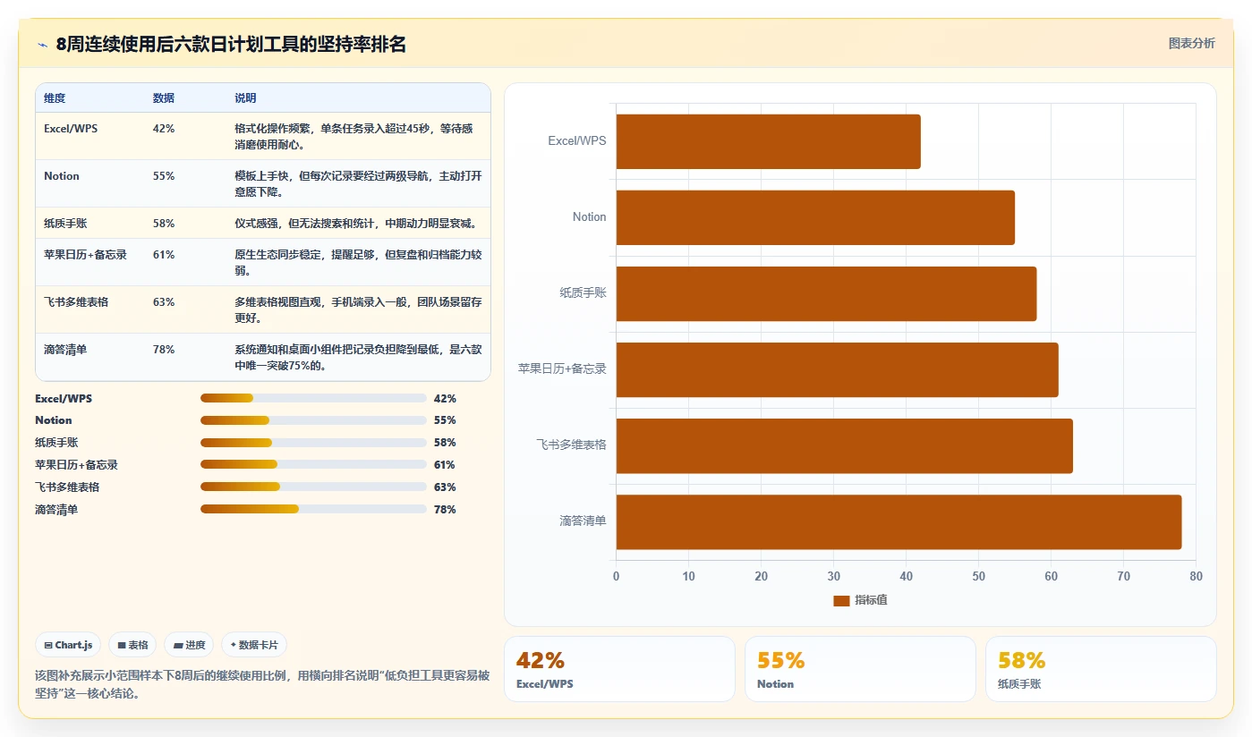Click the Excel/WPS bar in the chart
The height and width of the screenshot is (737, 1252).
(x=768, y=141)
